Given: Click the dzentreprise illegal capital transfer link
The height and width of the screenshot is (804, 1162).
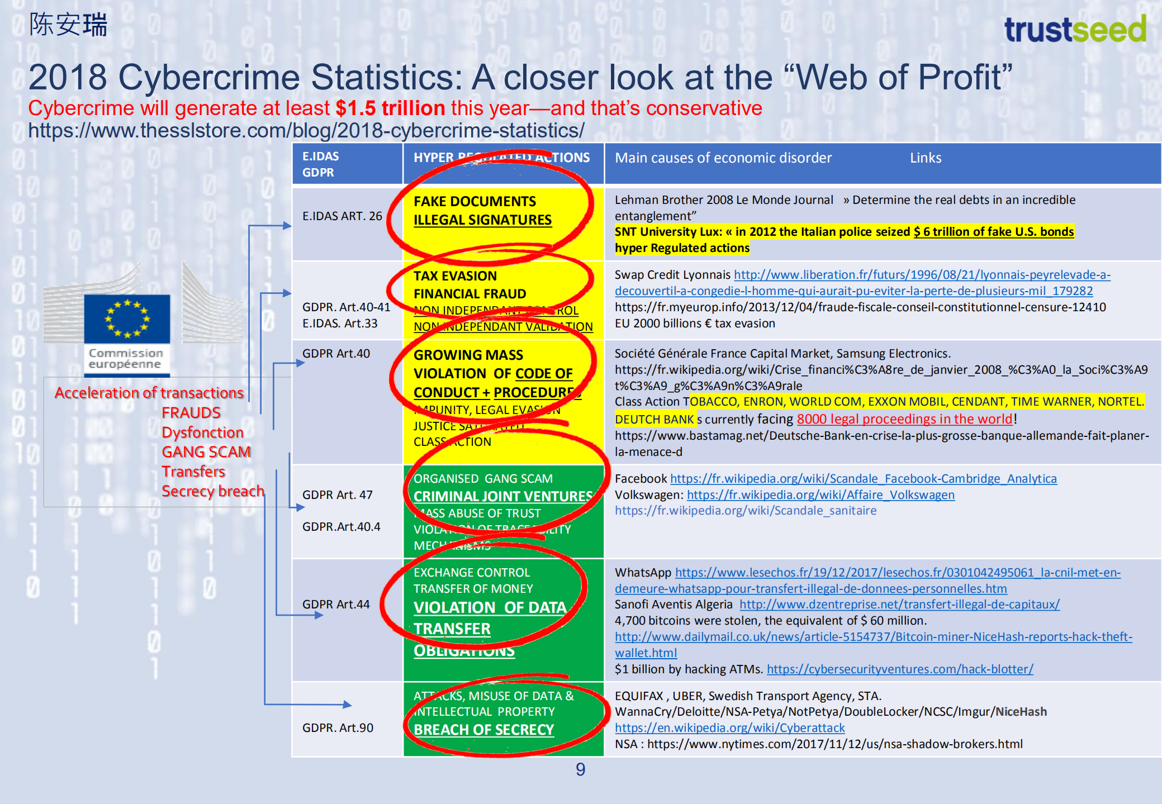Looking at the screenshot, I should 899,605.
